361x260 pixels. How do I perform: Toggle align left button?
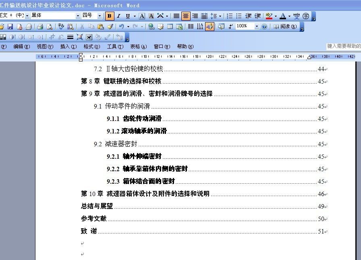pyautogui.click(x=176, y=16)
